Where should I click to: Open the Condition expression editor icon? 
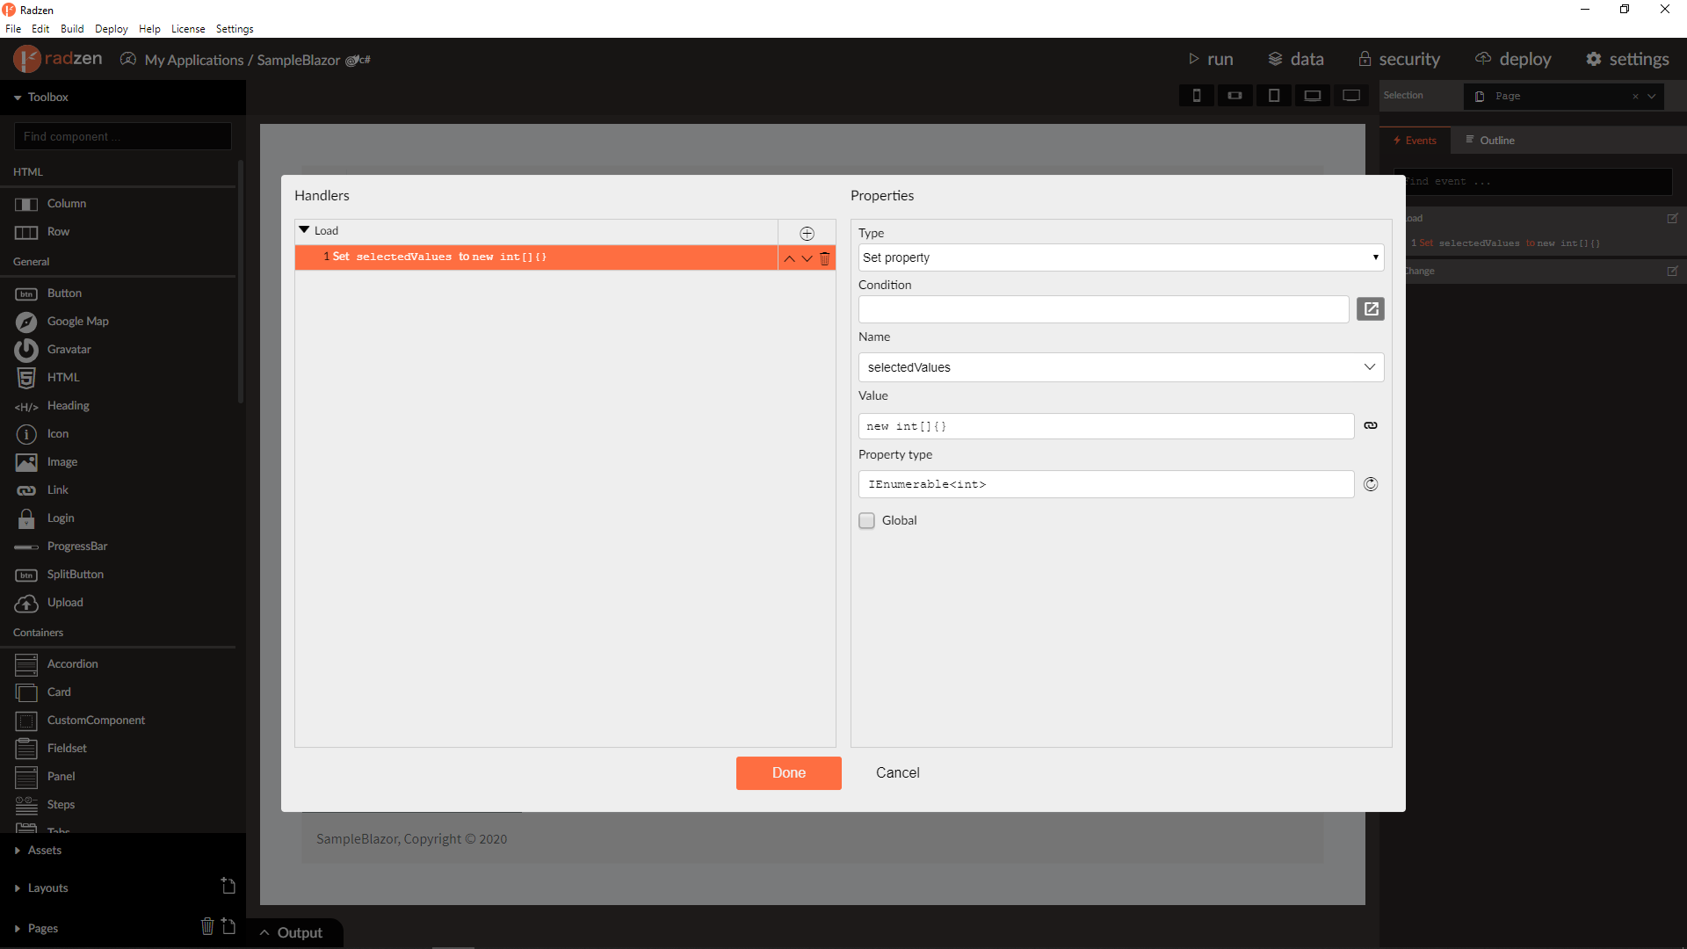point(1370,309)
